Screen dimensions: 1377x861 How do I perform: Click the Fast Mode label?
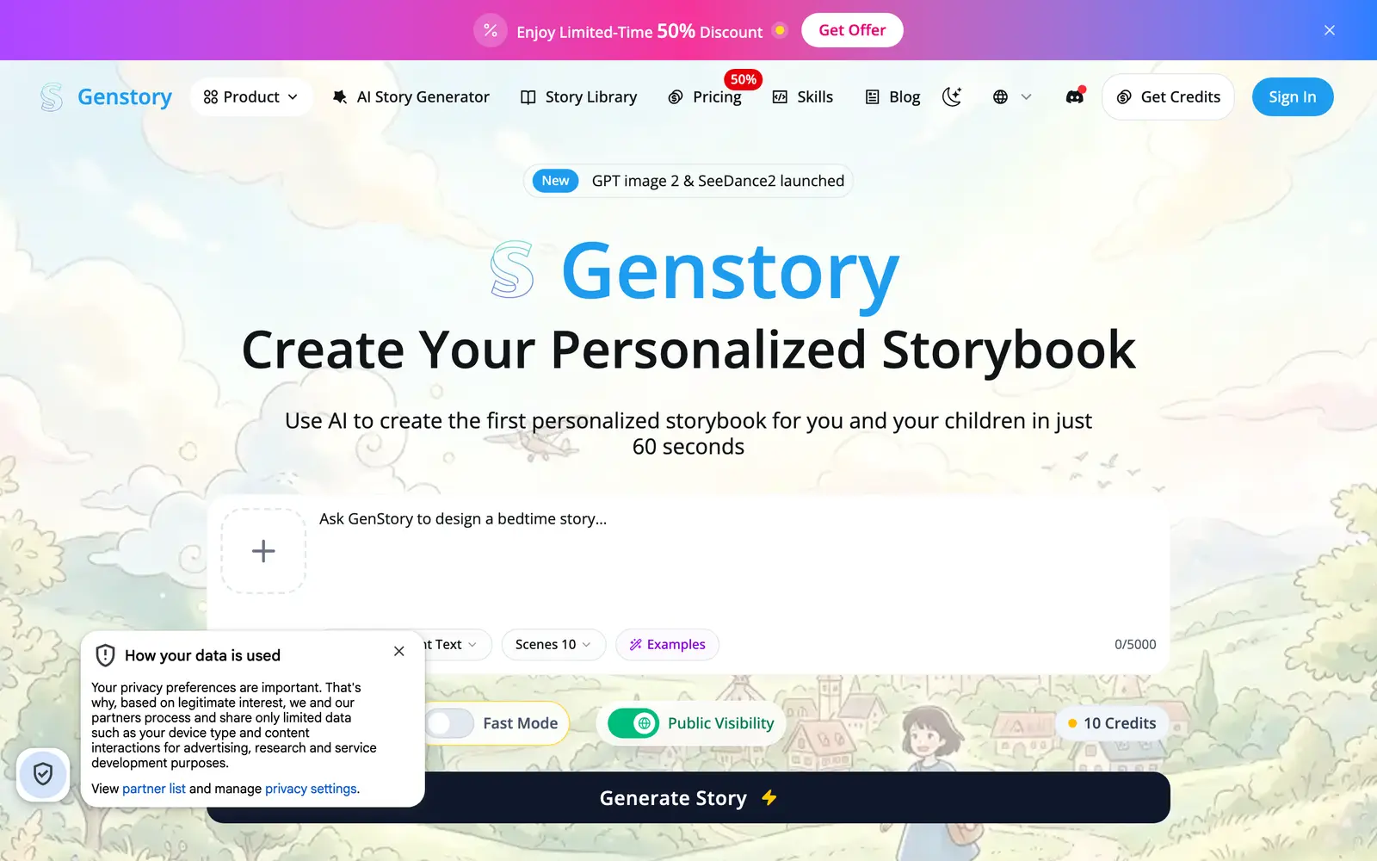521,723
